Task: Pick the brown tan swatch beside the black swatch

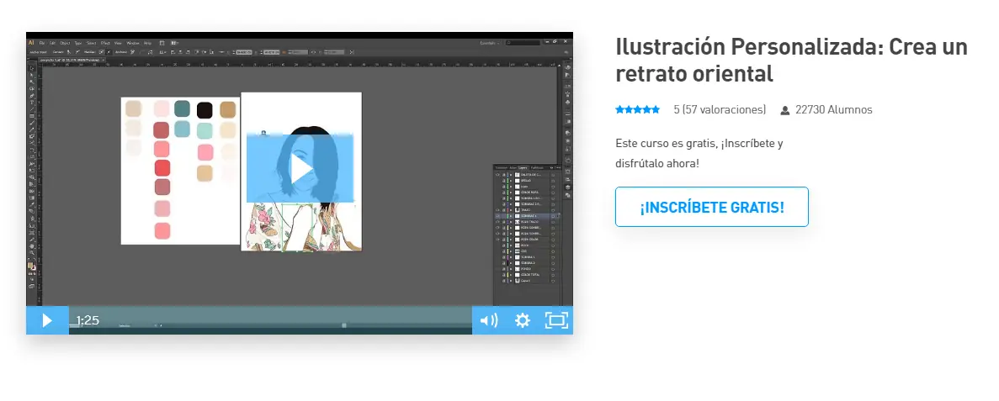Action: tap(227, 109)
